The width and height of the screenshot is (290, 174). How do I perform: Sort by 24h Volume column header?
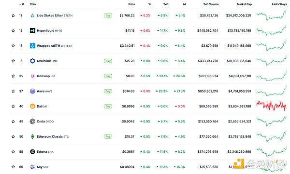coord(211,4)
